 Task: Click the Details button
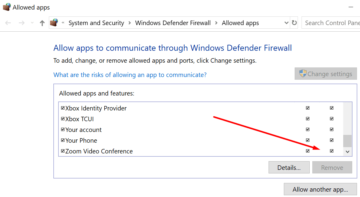[x=289, y=167]
